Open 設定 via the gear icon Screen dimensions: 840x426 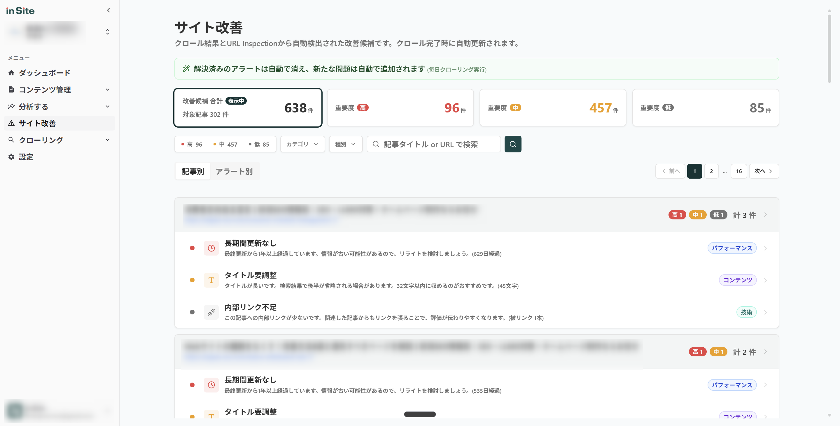click(11, 157)
